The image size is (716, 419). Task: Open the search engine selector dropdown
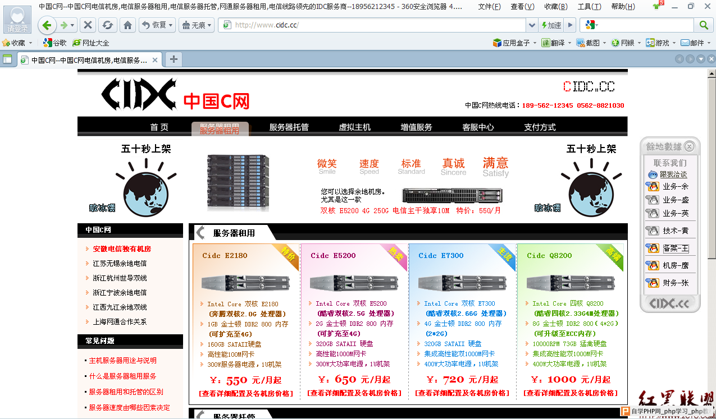[x=591, y=25]
